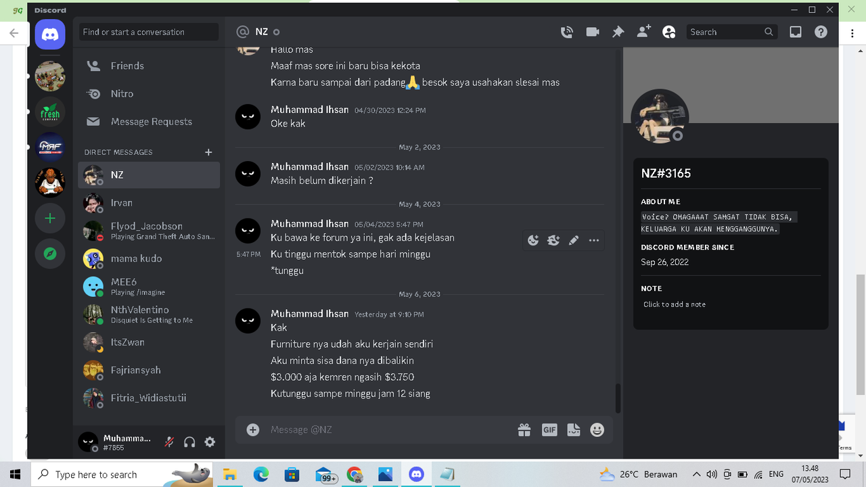866x487 pixels.
Task: Open the GIF picker
Action: pyautogui.click(x=549, y=430)
